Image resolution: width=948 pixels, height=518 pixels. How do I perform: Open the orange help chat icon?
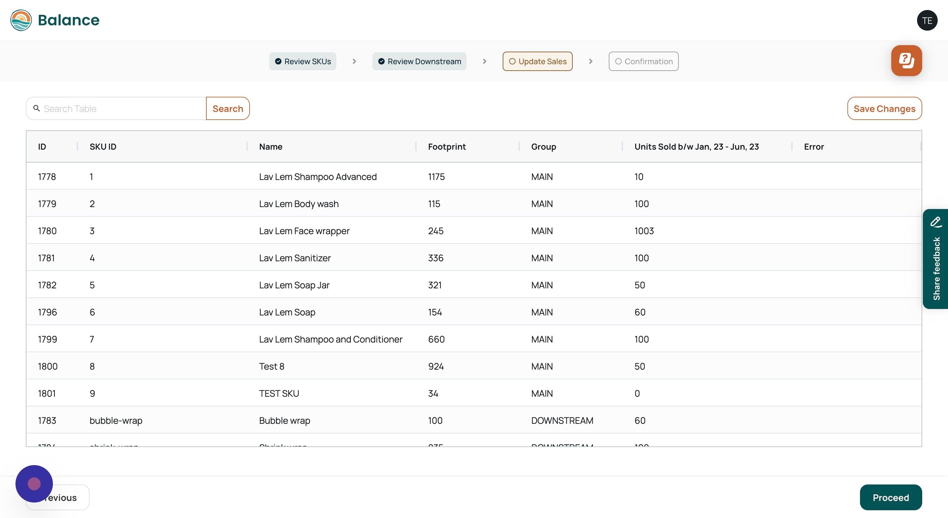[906, 61]
